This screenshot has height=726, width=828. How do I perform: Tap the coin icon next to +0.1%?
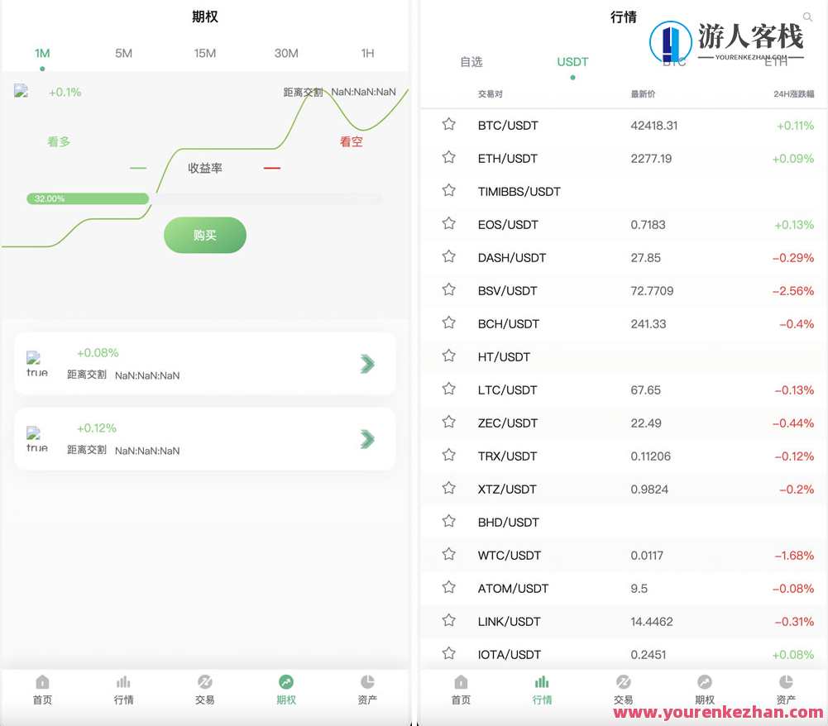tap(22, 92)
